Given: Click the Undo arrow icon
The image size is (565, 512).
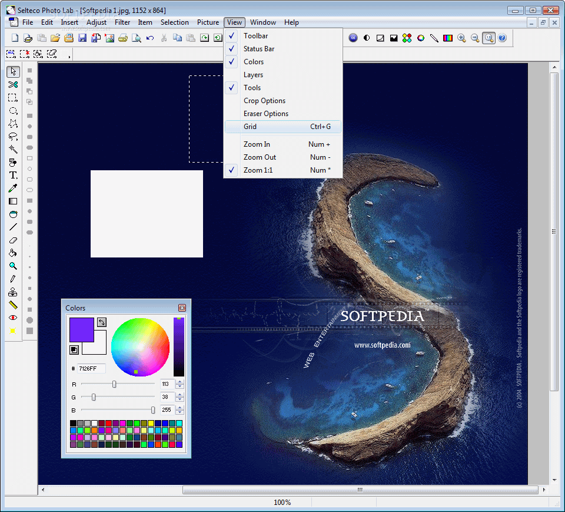Looking at the screenshot, I should click(x=150, y=38).
